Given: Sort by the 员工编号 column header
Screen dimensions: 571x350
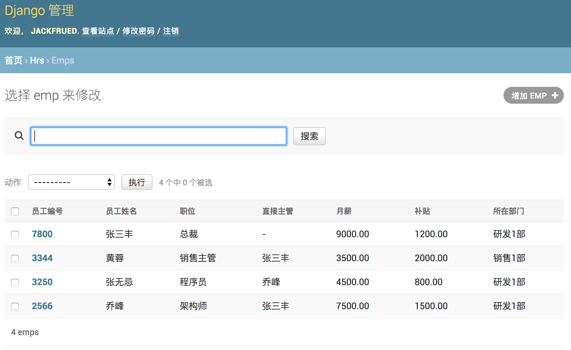Looking at the screenshot, I should pos(47,211).
